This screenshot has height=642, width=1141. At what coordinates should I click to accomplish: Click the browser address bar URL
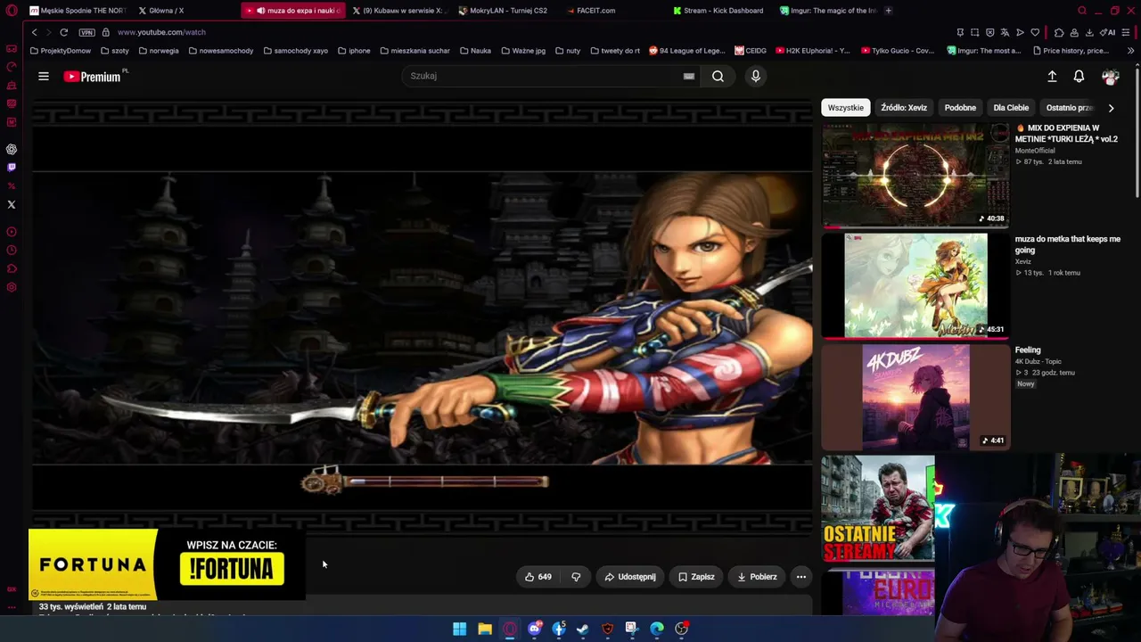tap(161, 32)
